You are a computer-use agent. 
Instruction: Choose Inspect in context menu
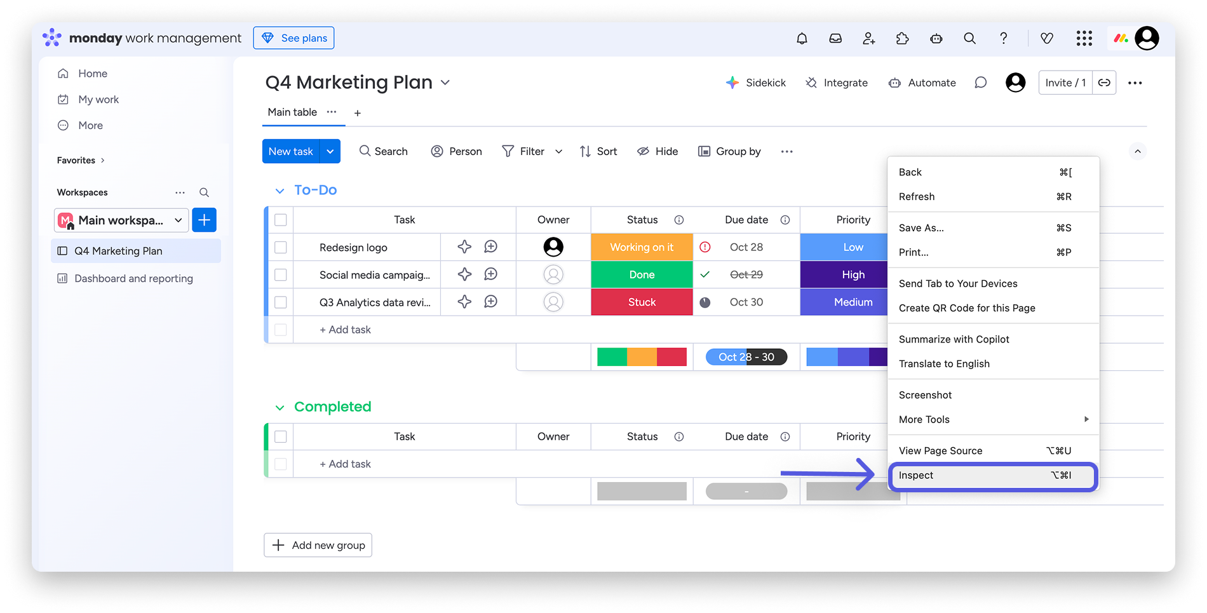[994, 476]
